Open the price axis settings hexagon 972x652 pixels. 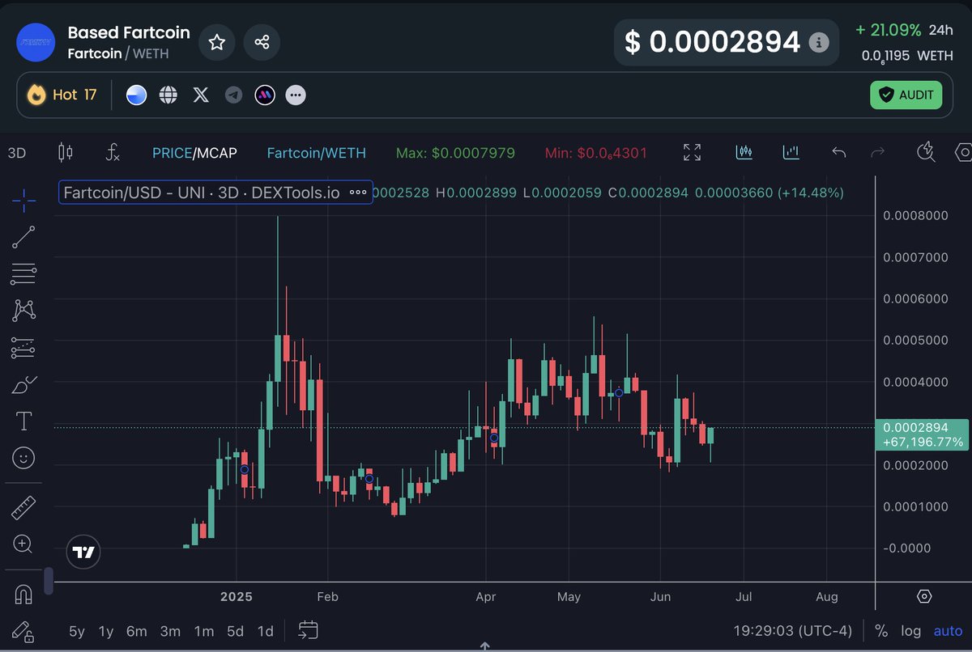[x=924, y=596]
